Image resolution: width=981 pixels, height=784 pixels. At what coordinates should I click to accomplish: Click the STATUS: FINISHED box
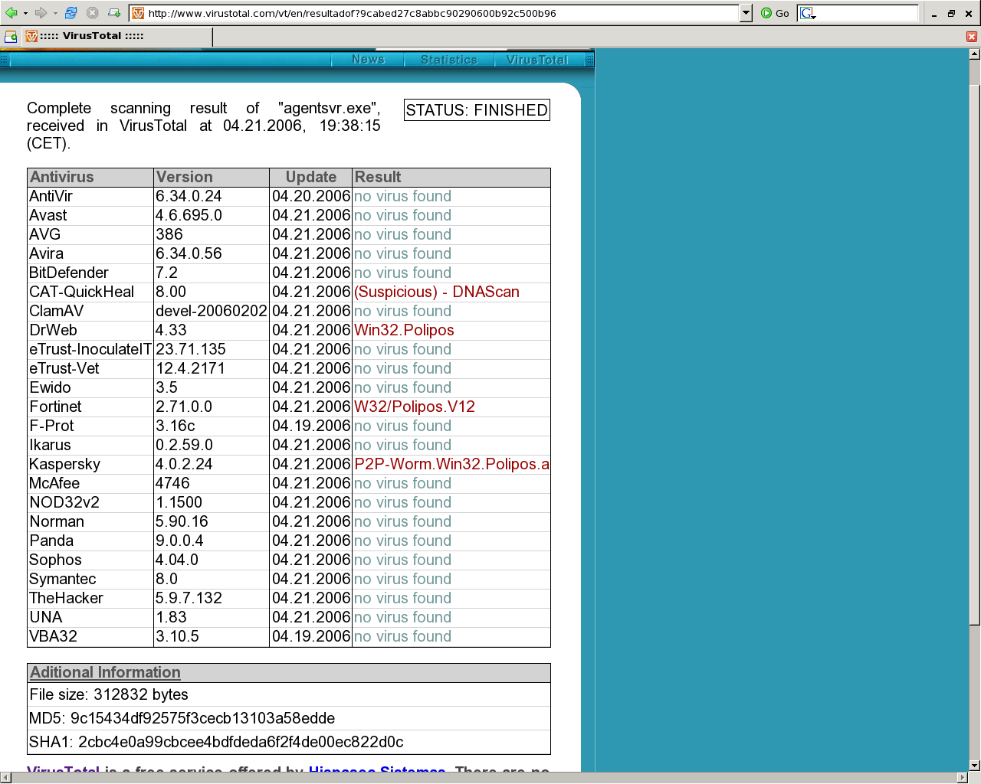pos(477,110)
